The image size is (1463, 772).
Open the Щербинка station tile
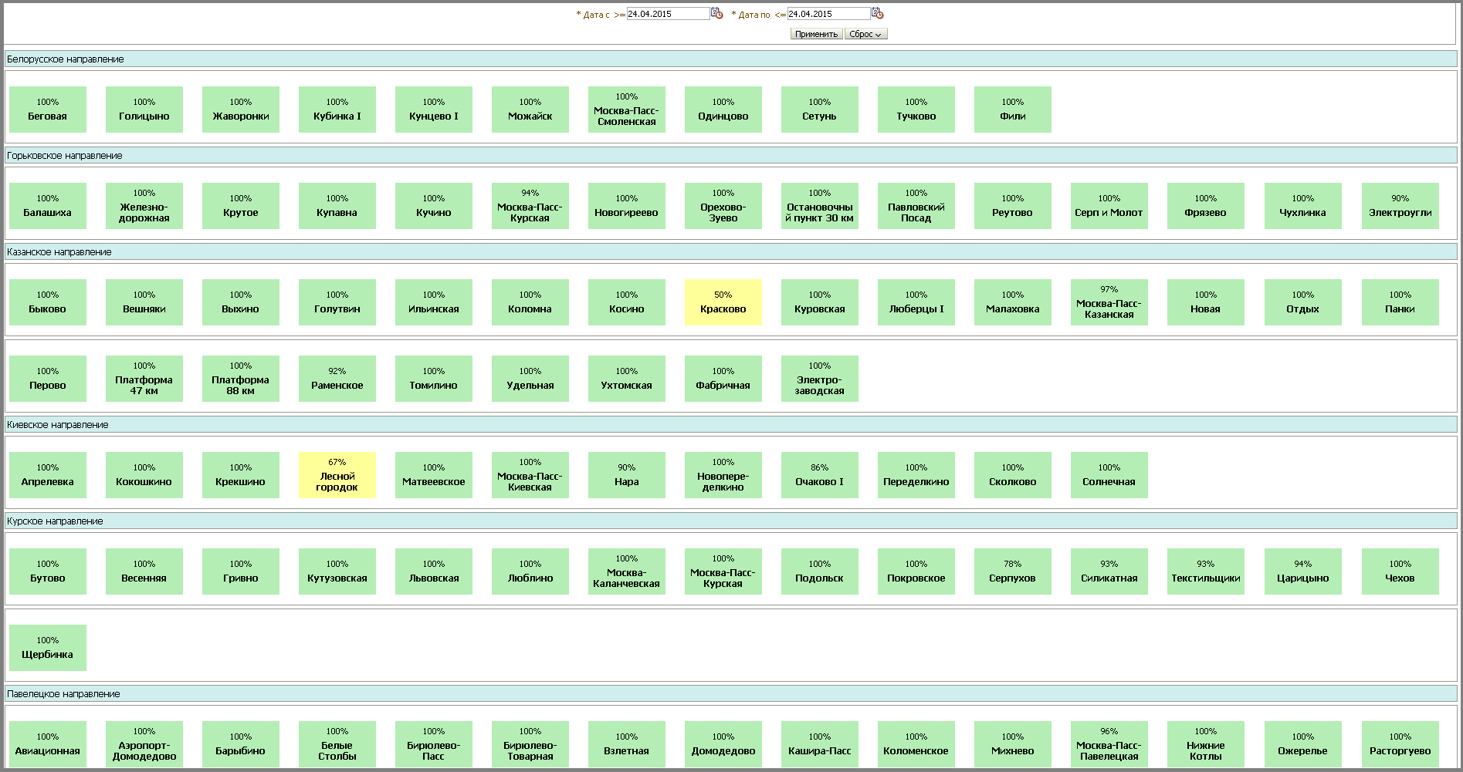[x=48, y=648]
